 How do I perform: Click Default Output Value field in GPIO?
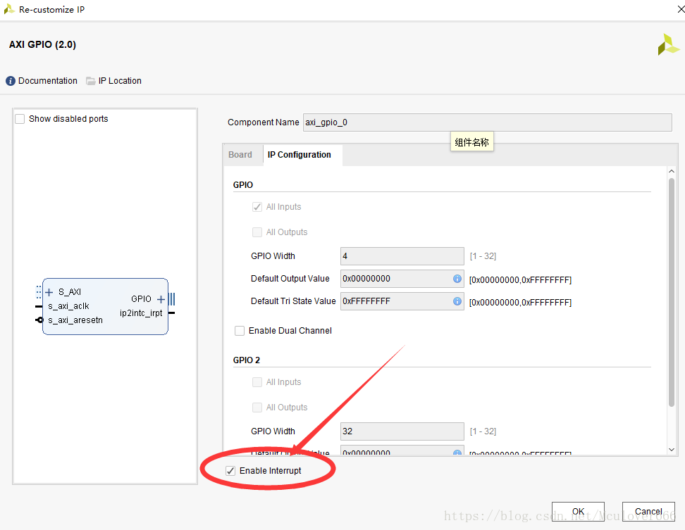[x=402, y=278]
